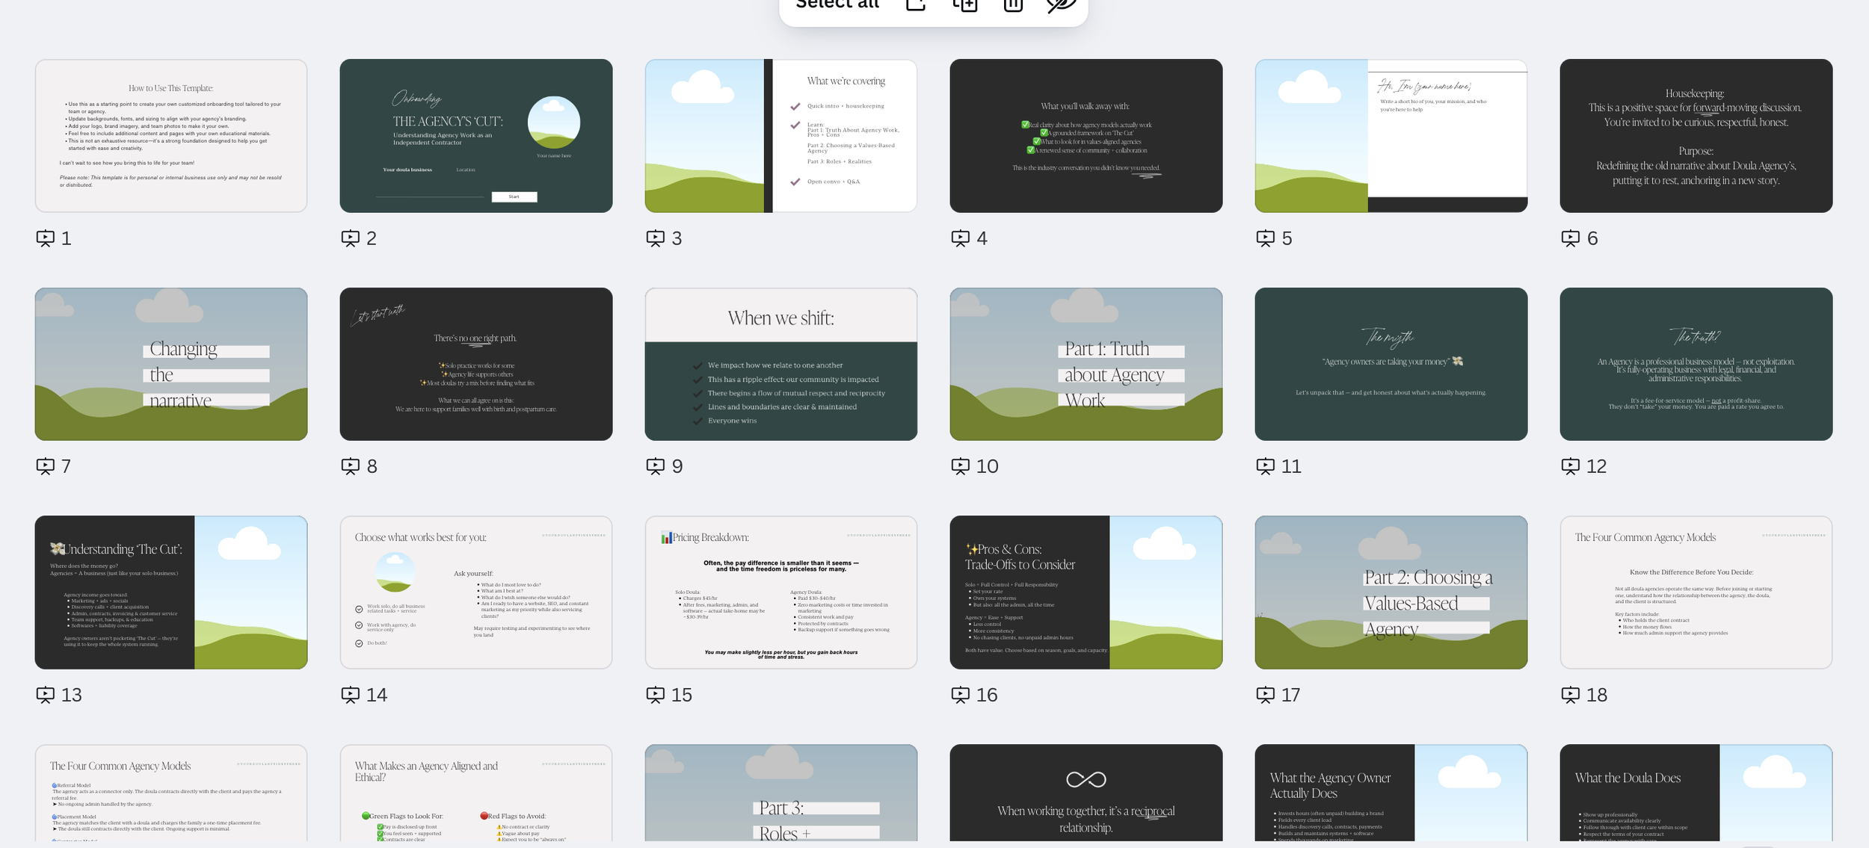Viewport: 1869px width, 848px height.
Task: Toggle the hide page eye icon
Action: [1061, 4]
